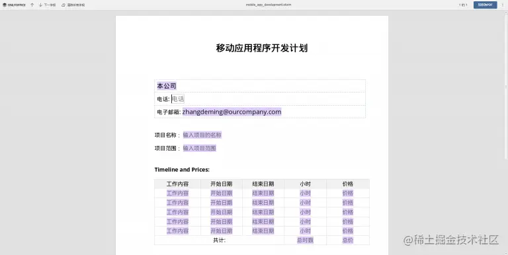
Task: Click 小时 field in first data row
Action: coord(305,193)
